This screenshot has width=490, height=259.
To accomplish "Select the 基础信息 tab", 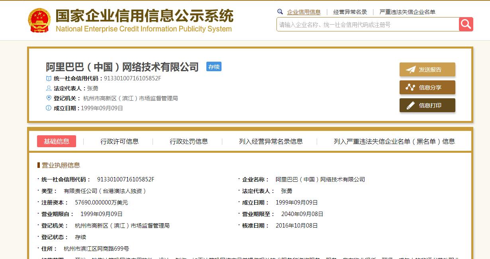I will click(57, 141).
